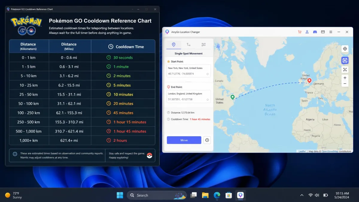The width and height of the screenshot is (359, 202).
Task: Switch to the multi-spot movement tab
Action: click(203, 44)
